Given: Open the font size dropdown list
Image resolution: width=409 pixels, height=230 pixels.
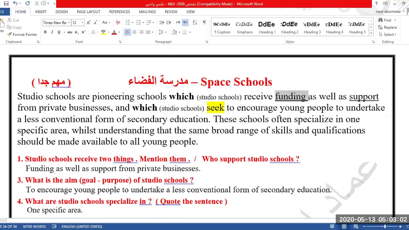Looking at the screenshot, I should click(x=82, y=23).
